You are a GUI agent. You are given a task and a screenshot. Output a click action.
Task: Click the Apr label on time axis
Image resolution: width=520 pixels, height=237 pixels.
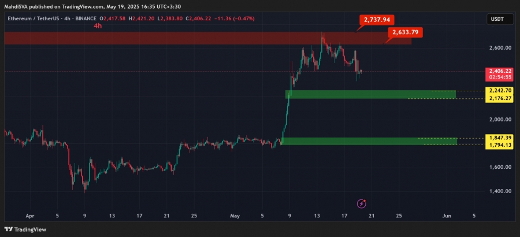(30, 216)
